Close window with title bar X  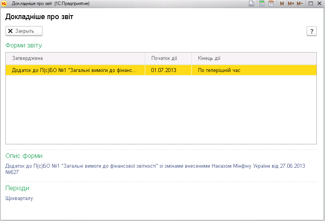click(x=320, y=4)
